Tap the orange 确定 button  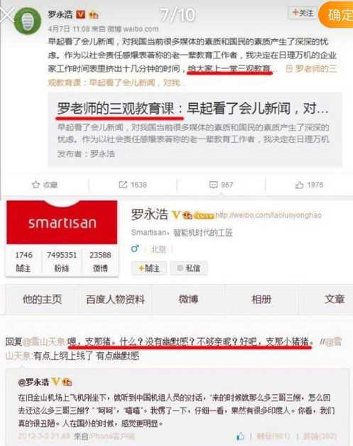(337, 15)
